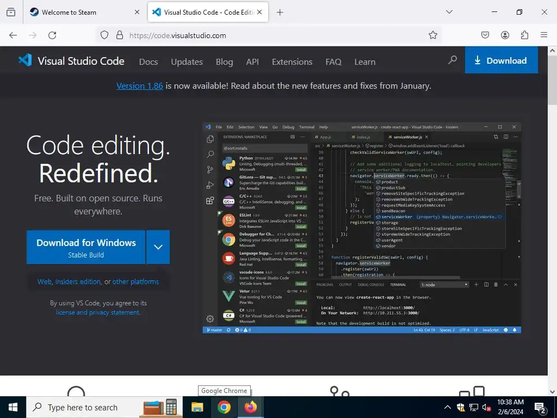Reload the current page
Screen dimensions: 557x418
point(52,35)
